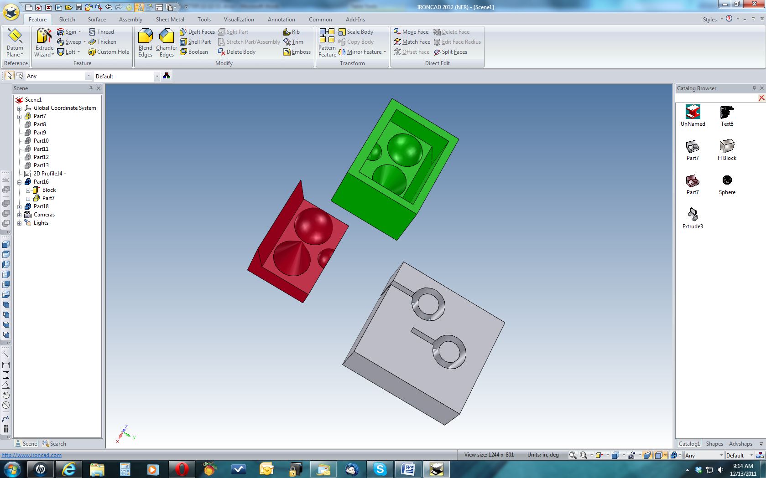Pick the Sphere shape from catalog

point(727,184)
